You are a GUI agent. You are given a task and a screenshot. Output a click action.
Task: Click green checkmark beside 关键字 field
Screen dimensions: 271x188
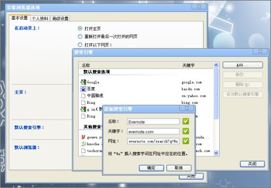186,131
